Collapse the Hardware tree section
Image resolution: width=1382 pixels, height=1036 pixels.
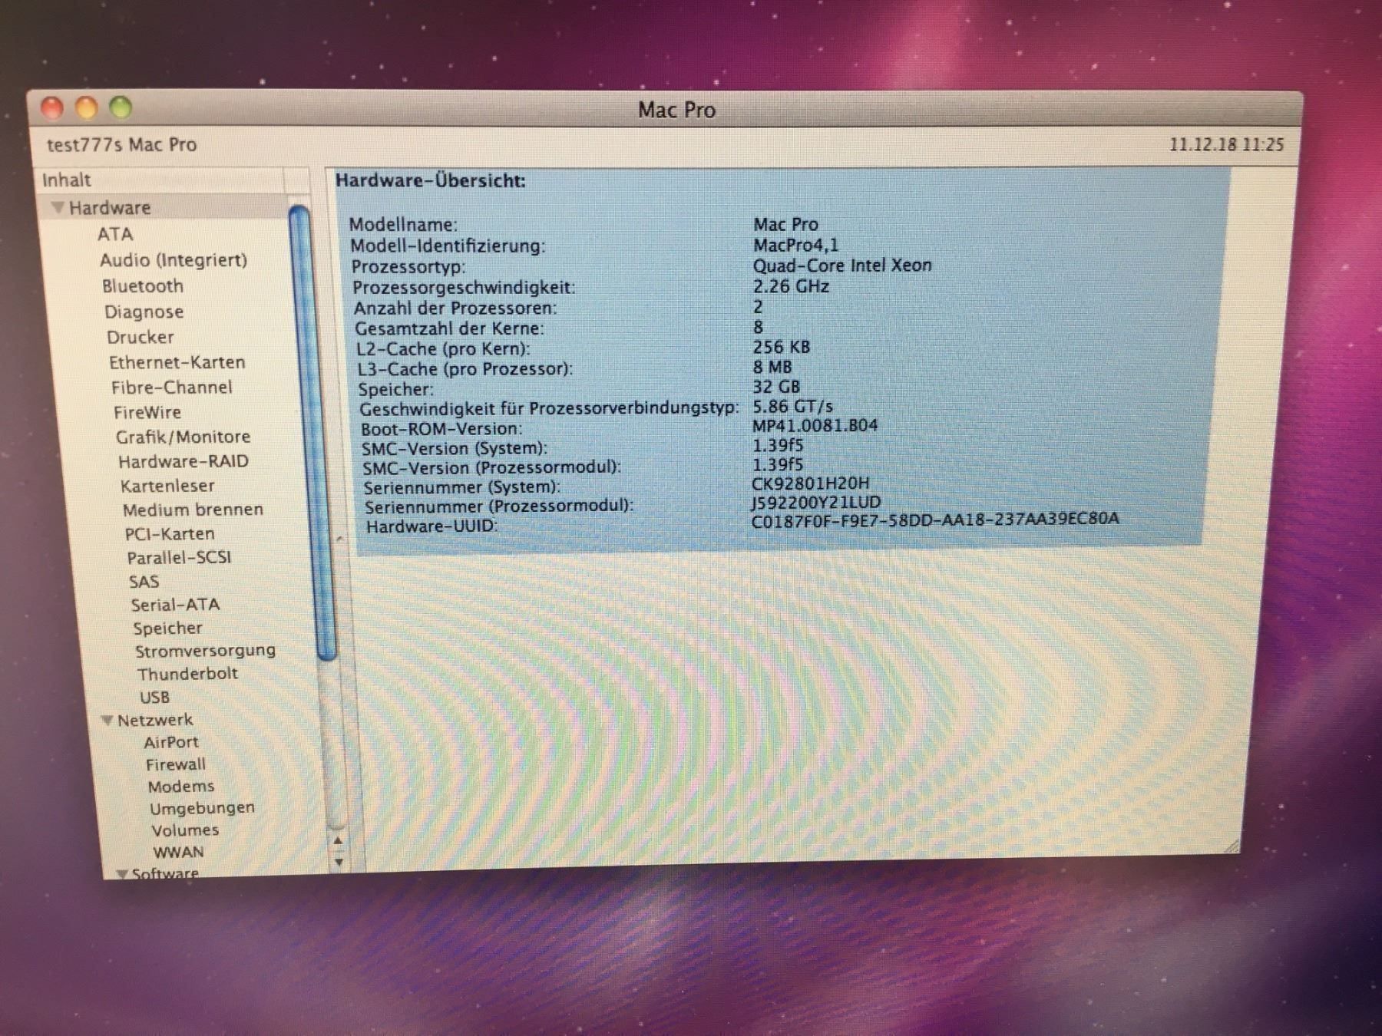[x=57, y=207]
